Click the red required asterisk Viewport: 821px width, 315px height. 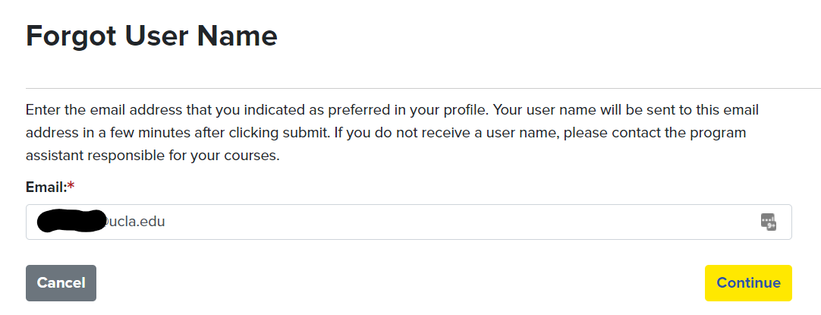click(x=71, y=186)
